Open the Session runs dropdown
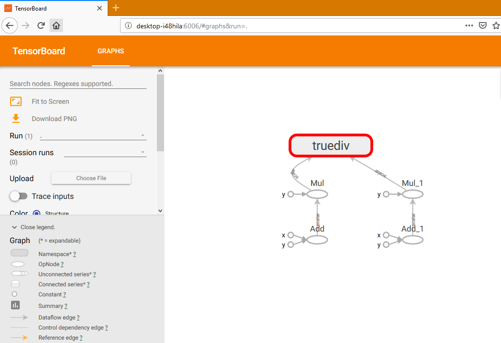 tap(105, 152)
